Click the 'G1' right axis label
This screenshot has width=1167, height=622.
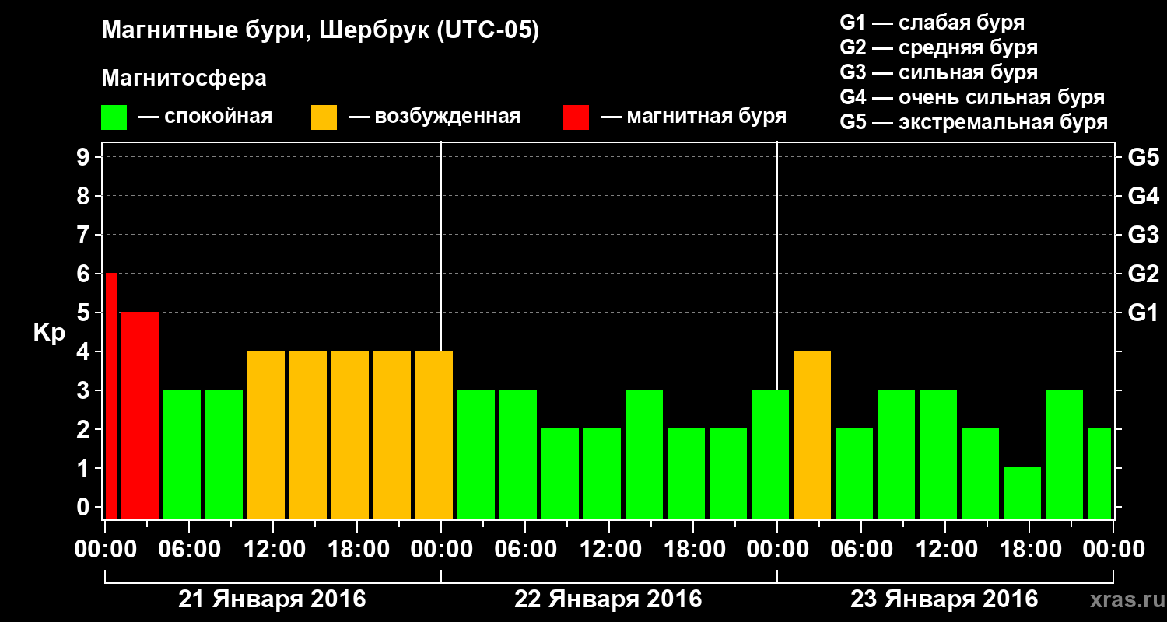(1143, 313)
